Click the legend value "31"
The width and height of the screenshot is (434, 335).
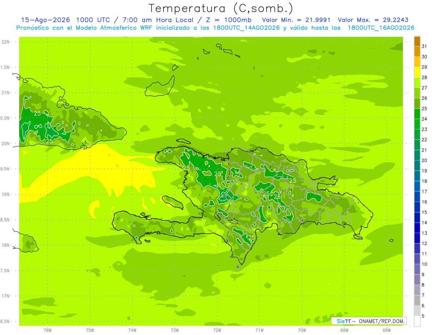coord(425,46)
